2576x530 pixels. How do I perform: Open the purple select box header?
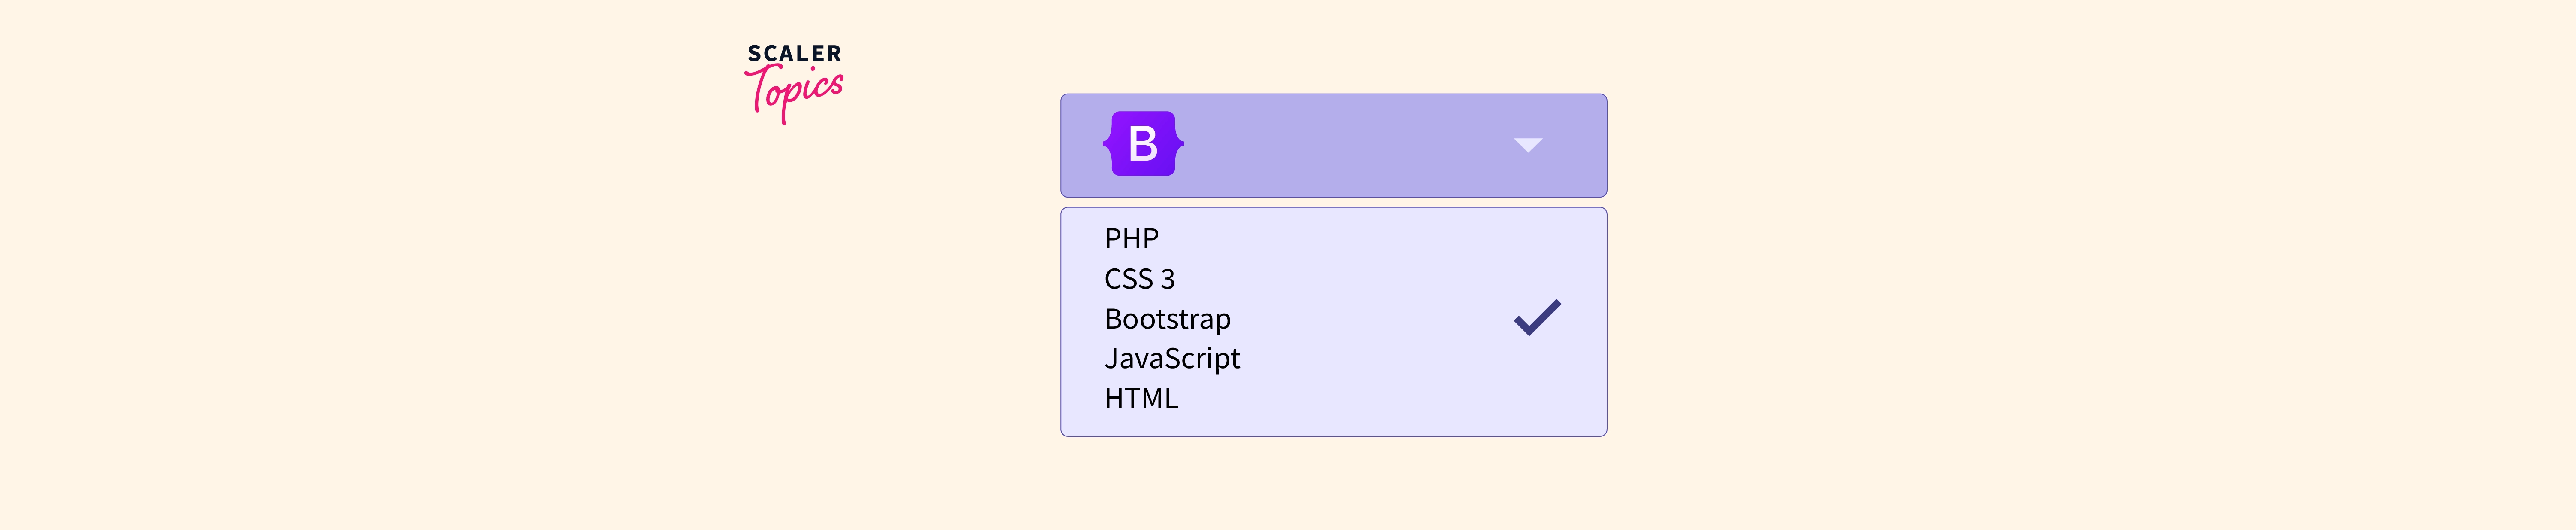click(1333, 146)
